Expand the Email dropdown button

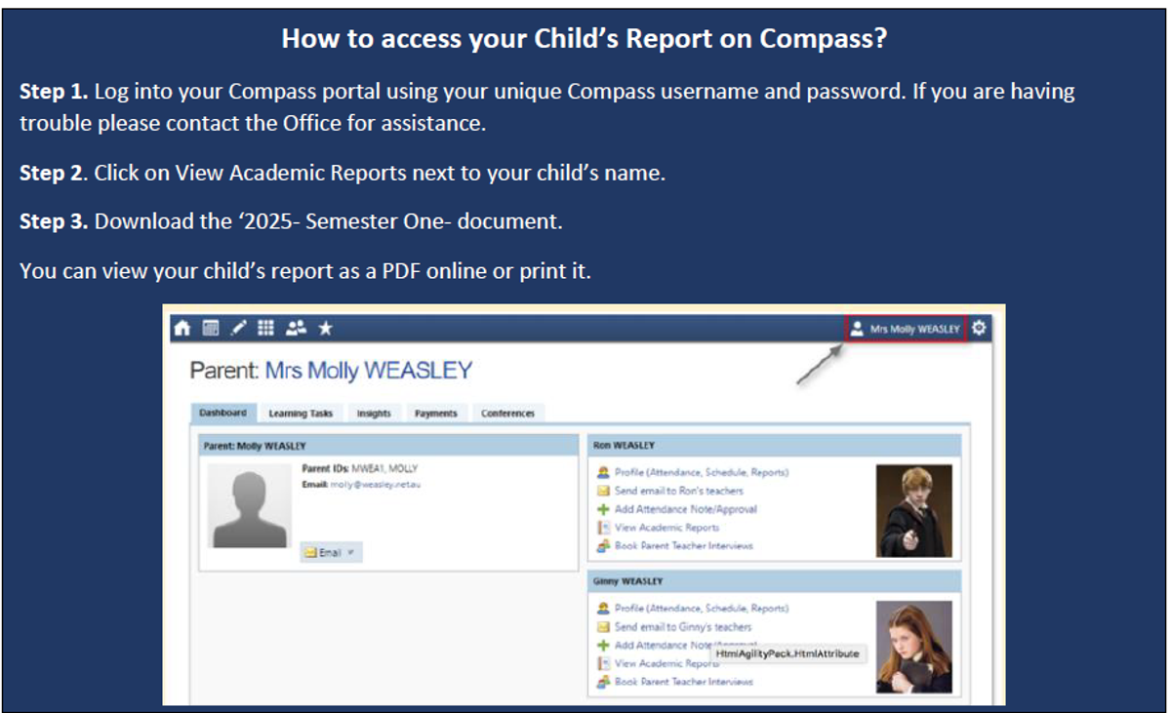click(x=331, y=552)
